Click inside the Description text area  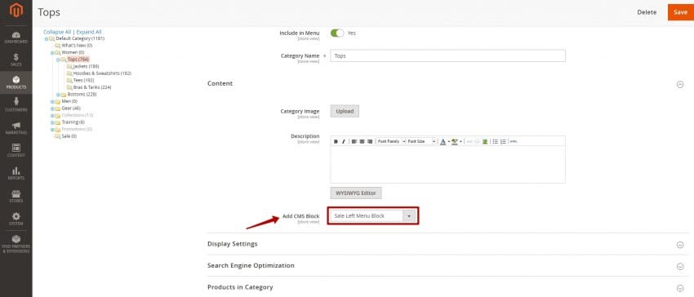pos(447,164)
